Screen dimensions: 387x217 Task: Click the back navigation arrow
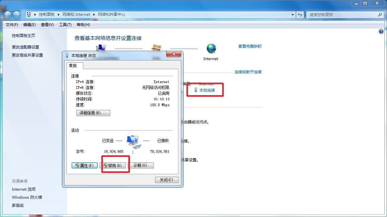click(x=7, y=15)
